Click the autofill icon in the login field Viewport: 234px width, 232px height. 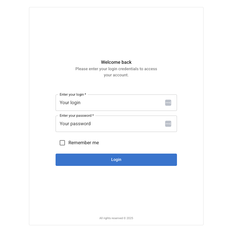coord(168,103)
